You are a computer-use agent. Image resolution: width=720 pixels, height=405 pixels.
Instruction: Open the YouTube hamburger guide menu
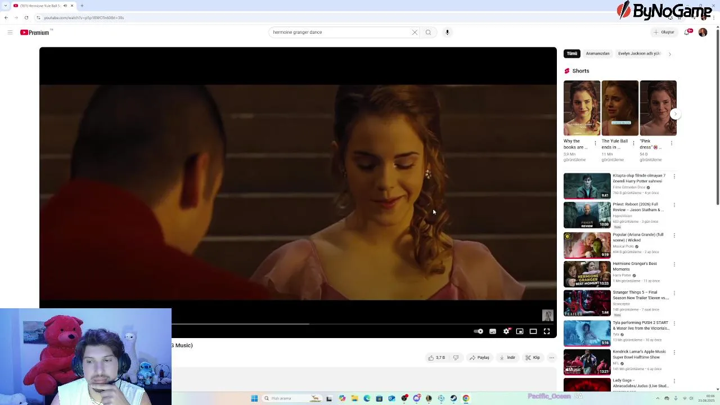tap(10, 32)
